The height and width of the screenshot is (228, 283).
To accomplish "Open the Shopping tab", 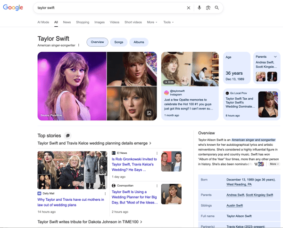I will pos(83,22).
